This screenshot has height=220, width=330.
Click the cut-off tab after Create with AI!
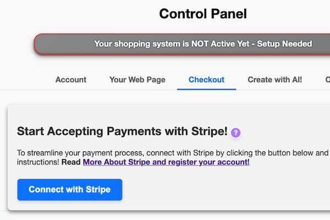click(x=327, y=80)
